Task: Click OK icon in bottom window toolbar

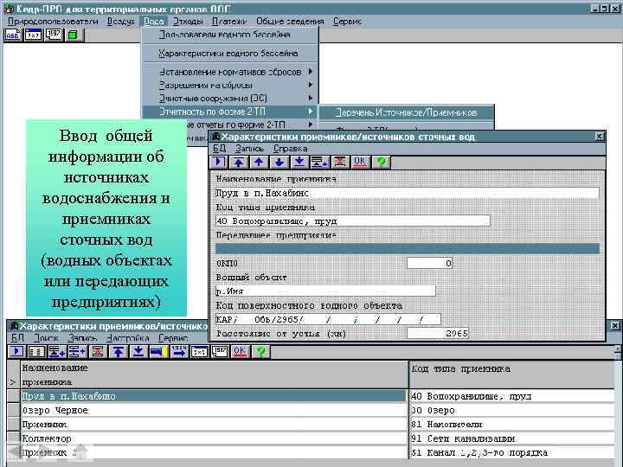Action: (240, 351)
